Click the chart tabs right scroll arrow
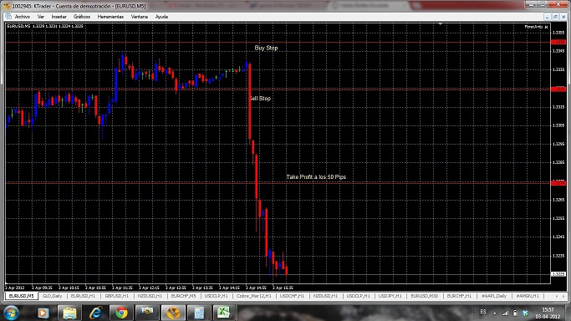The image size is (571, 321). coord(563,296)
